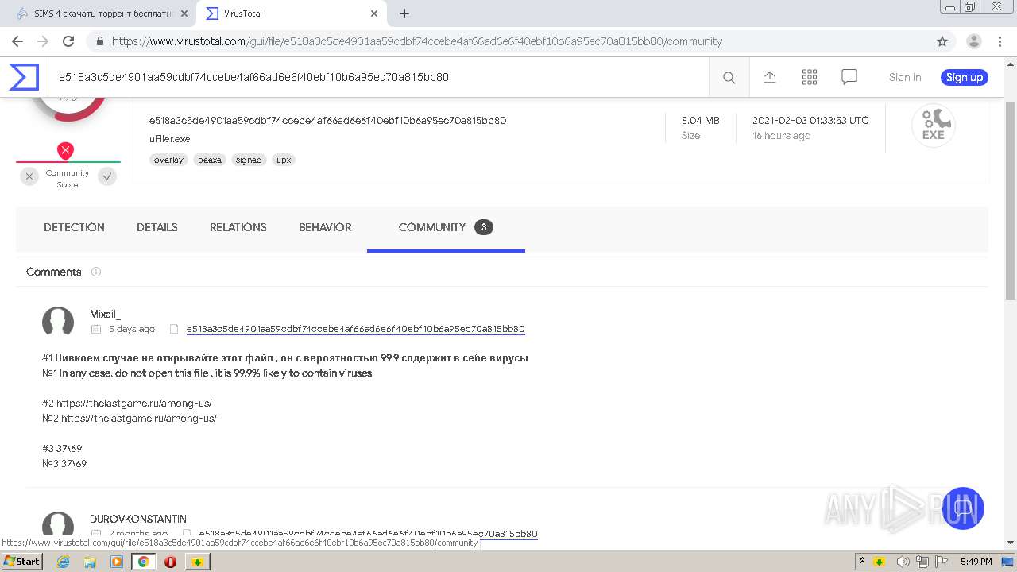Click the EXE file type icon
This screenshot has width=1017, height=572.
coord(933,126)
